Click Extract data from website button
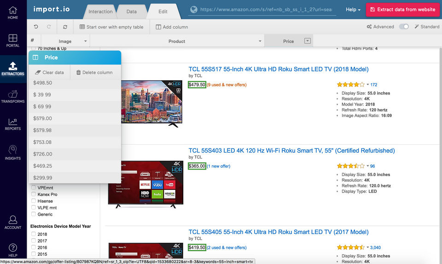The height and width of the screenshot is (264, 442). coord(403,10)
